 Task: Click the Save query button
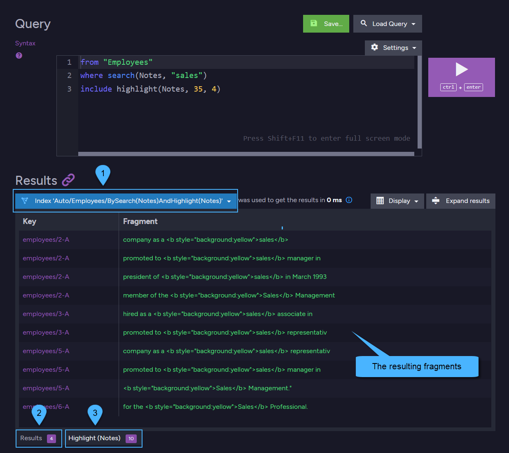[x=326, y=24]
